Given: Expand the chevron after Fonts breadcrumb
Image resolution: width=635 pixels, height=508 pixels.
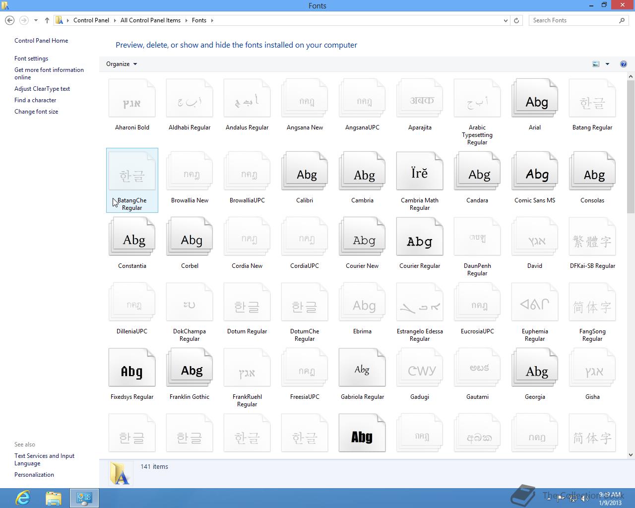Looking at the screenshot, I should coord(212,20).
